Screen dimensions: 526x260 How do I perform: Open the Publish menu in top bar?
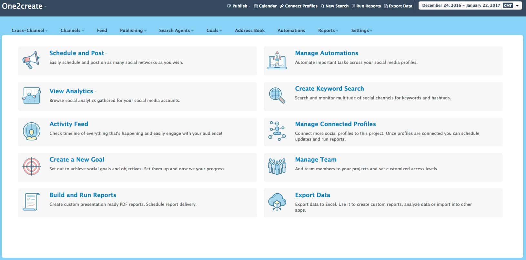point(239,6)
